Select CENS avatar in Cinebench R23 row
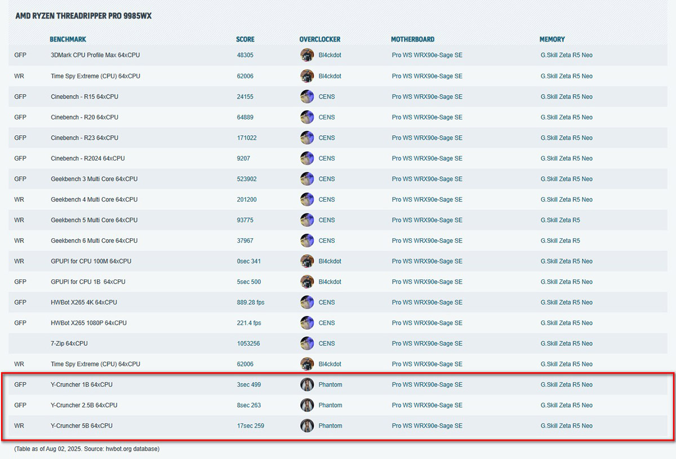The image size is (676, 459). [x=307, y=137]
